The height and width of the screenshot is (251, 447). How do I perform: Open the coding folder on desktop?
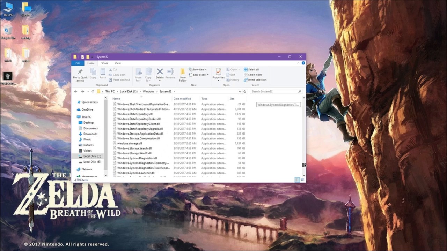pos(25,32)
